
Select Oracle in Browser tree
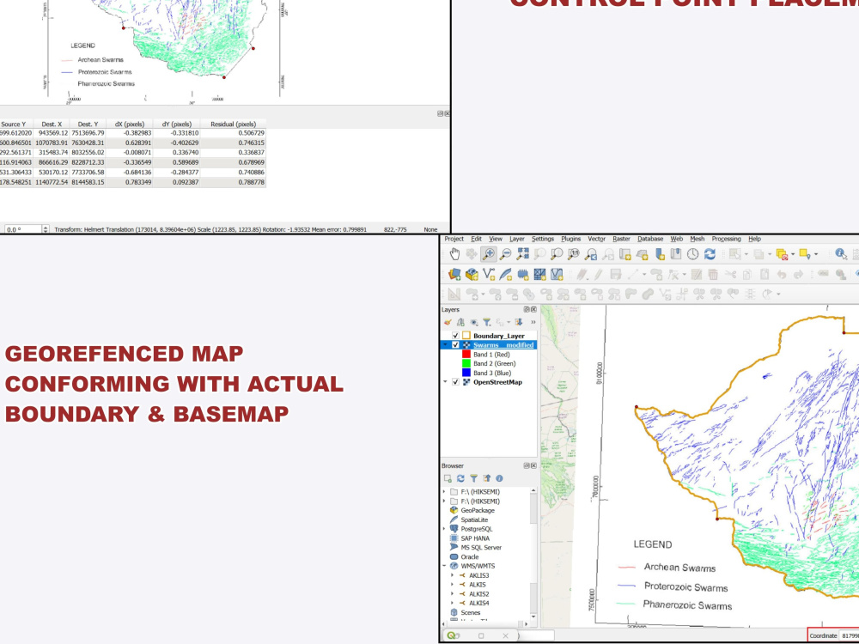coord(470,557)
